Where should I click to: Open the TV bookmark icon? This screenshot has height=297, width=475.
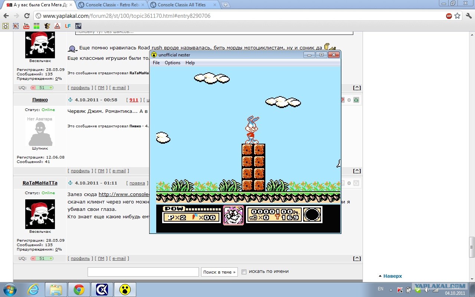(78, 26)
